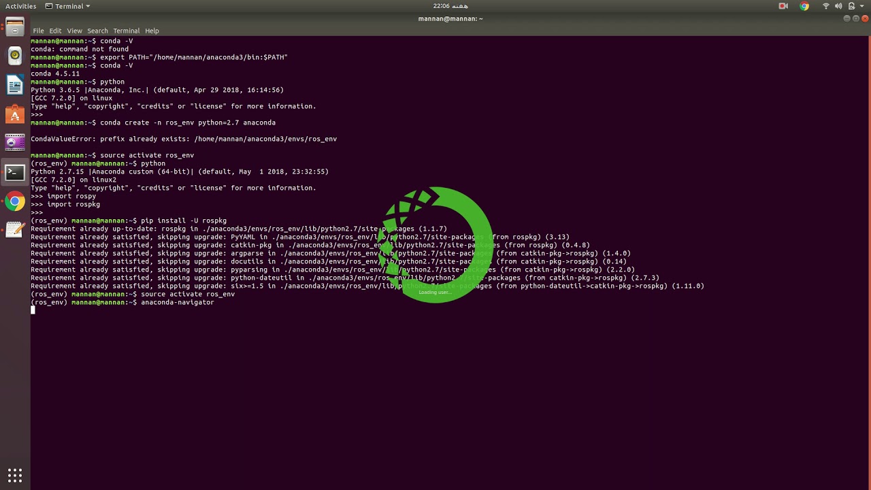Click the Chrome tray icon in top bar

tap(804, 6)
